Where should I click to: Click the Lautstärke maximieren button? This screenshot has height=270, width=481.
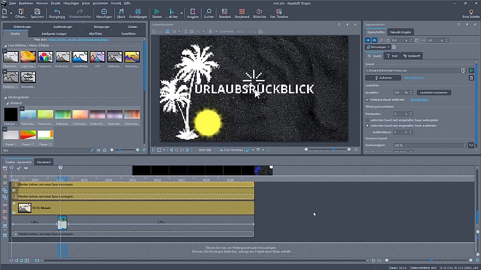433,92
